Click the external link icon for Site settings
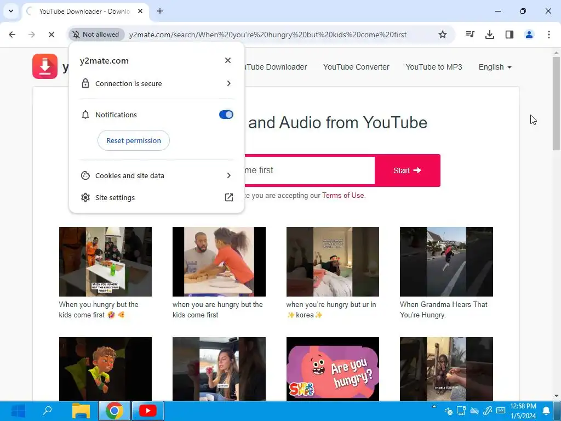This screenshot has width=561, height=421. coord(228,197)
